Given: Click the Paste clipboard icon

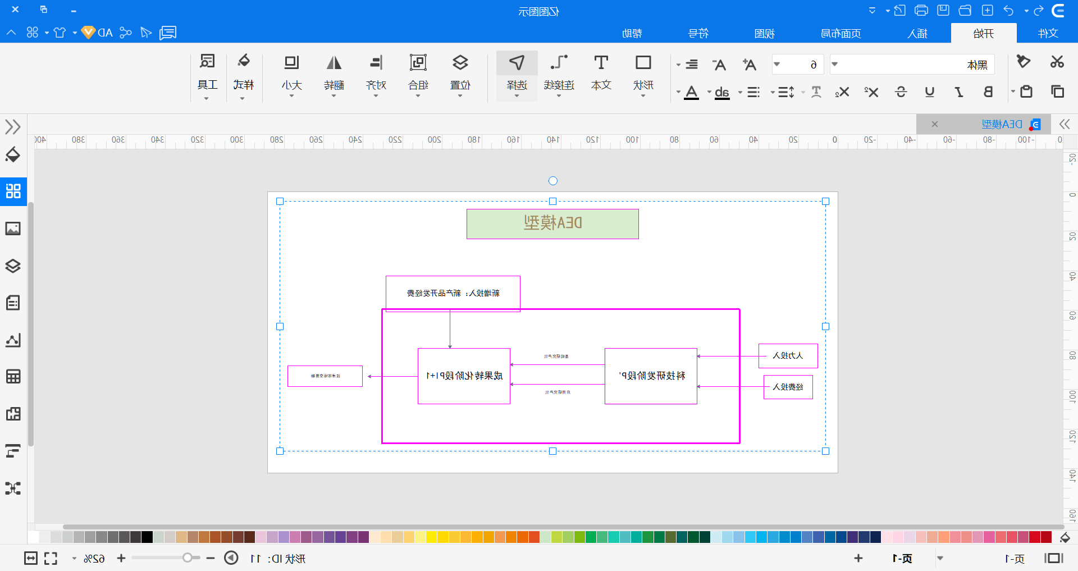Looking at the screenshot, I should click(x=1026, y=91).
